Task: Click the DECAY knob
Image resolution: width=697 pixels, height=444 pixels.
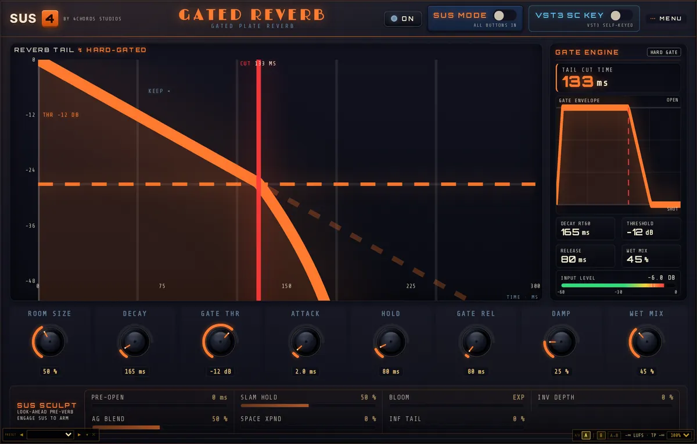Action: tap(134, 342)
